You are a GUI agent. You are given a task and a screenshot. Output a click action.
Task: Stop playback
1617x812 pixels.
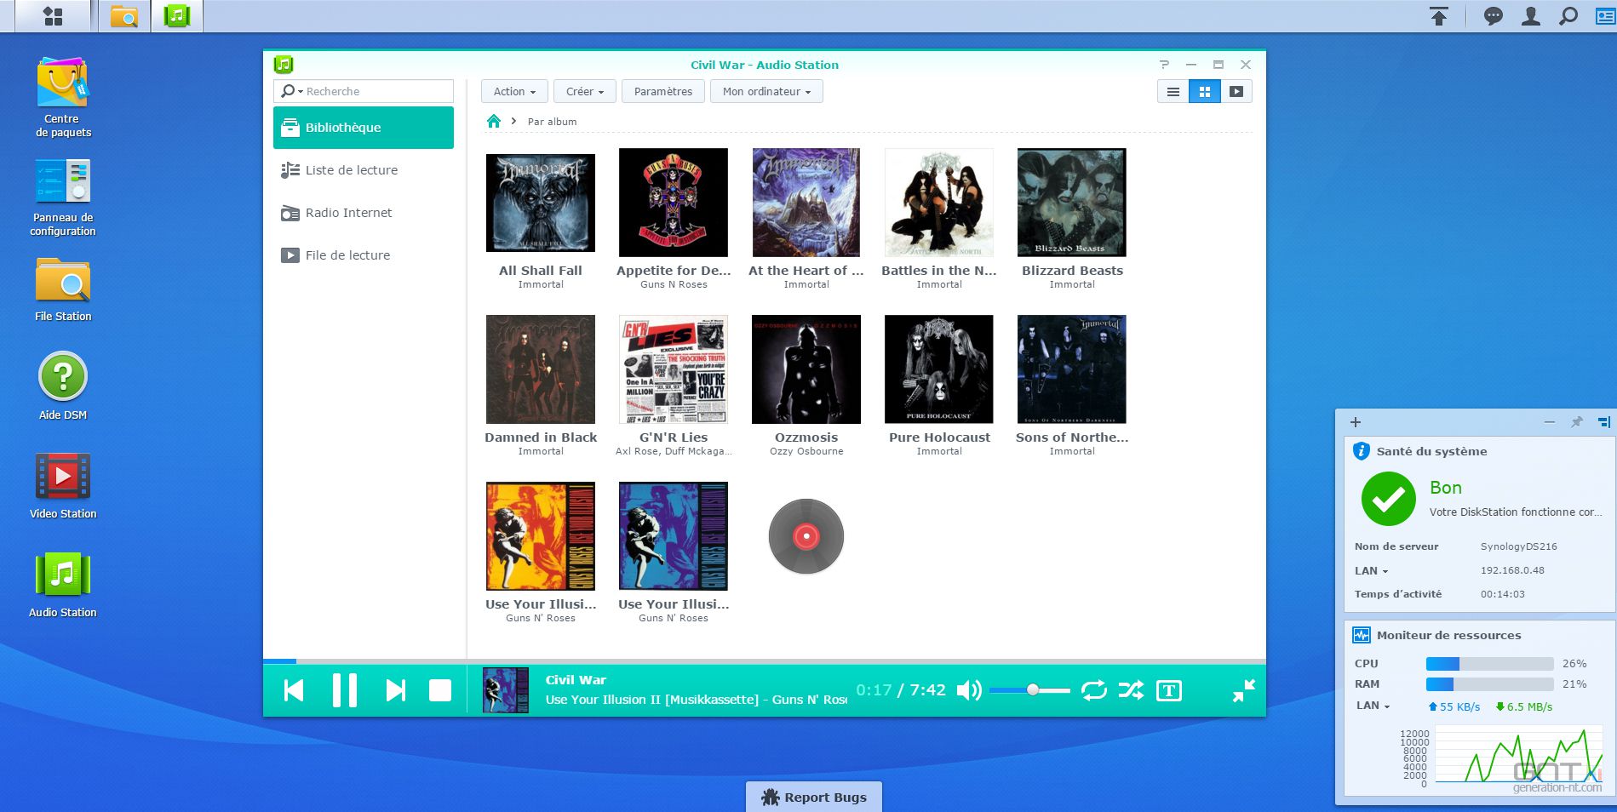tap(440, 690)
